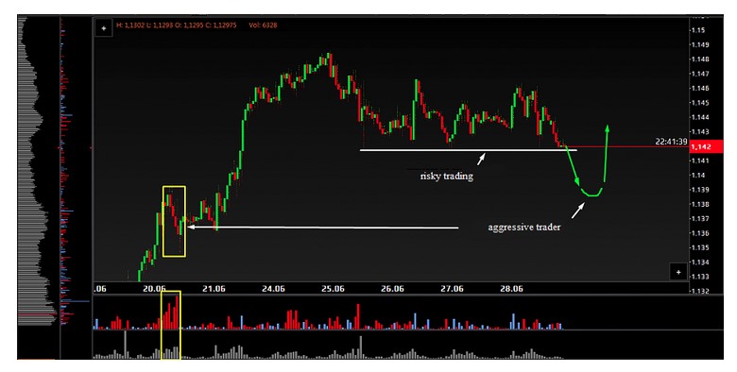The image size is (737, 372).
Task: Click the 1.149 price level on scale
Action: coord(700,45)
